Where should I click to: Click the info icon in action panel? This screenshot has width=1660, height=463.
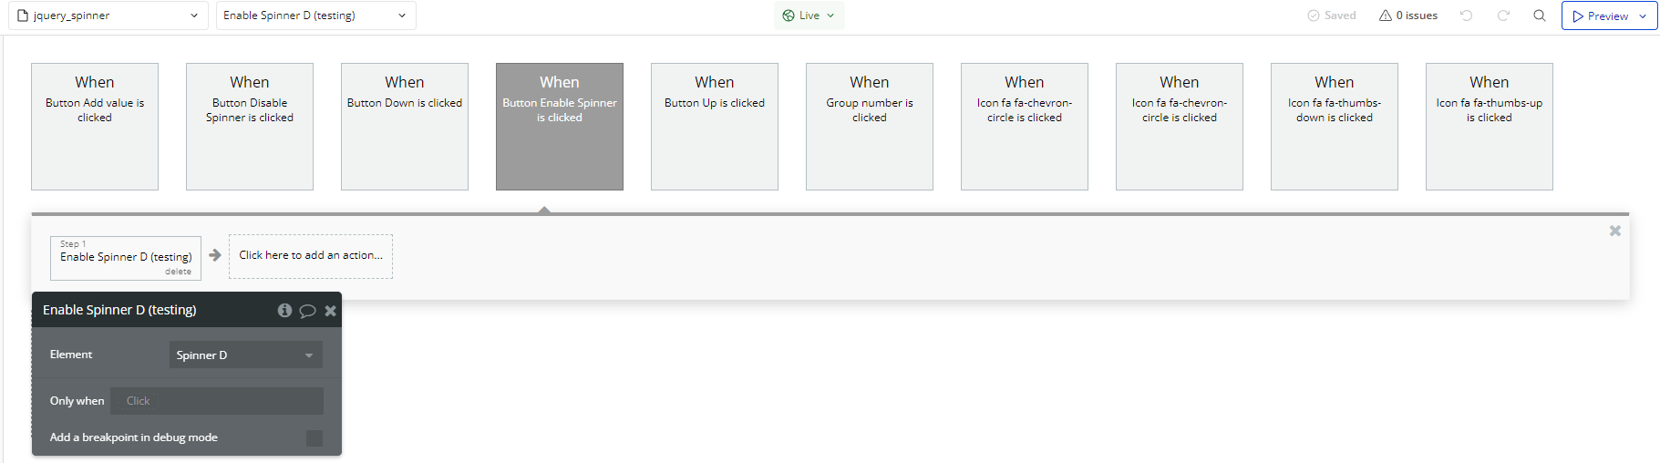pyautogui.click(x=284, y=311)
